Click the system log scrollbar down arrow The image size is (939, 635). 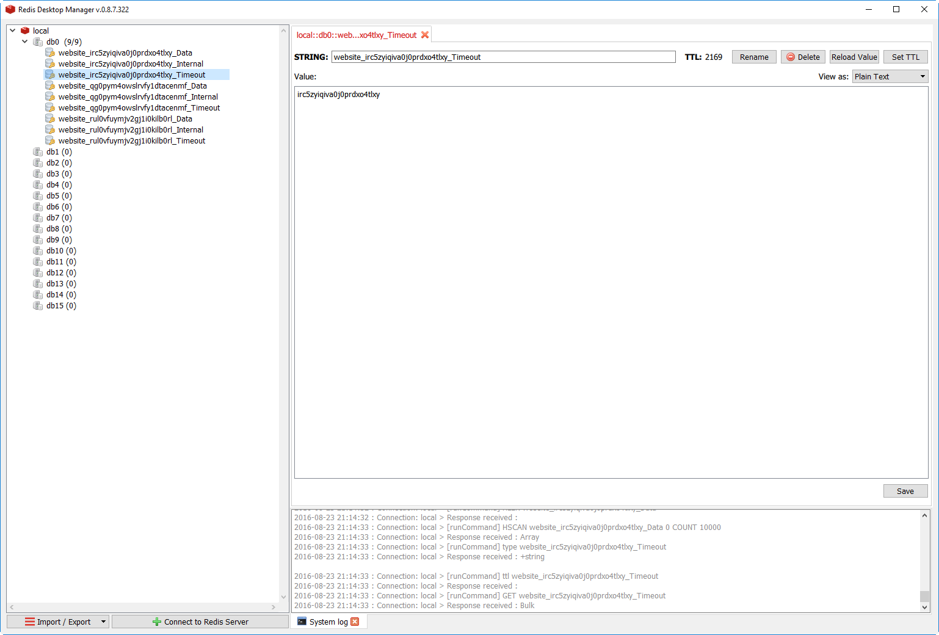(924, 608)
